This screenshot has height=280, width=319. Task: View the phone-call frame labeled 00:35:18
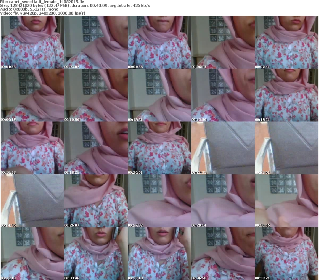coord(159,254)
